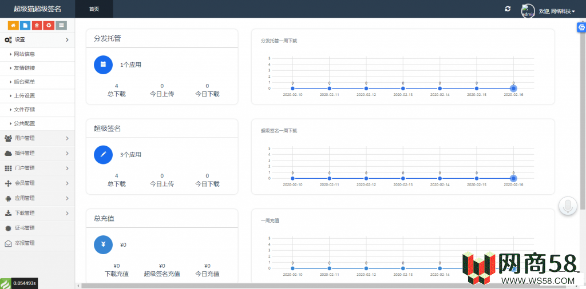Click 2020-02-10 point on 分发托管一周下载 chart

tap(292, 89)
